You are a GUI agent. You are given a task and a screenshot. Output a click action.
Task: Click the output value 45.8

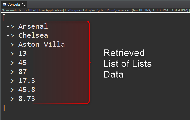click(x=27, y=90)
